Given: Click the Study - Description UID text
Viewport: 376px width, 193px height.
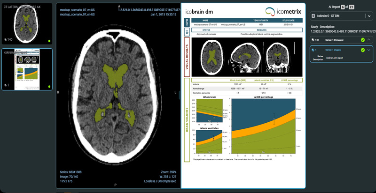Looking at the screenshot, I should pyautogui.click(x=342, y=31).
